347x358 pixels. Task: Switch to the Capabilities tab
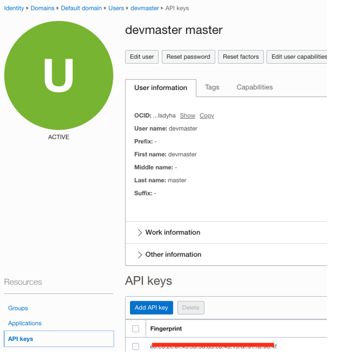pyautogui.click(x=255, y=87)
